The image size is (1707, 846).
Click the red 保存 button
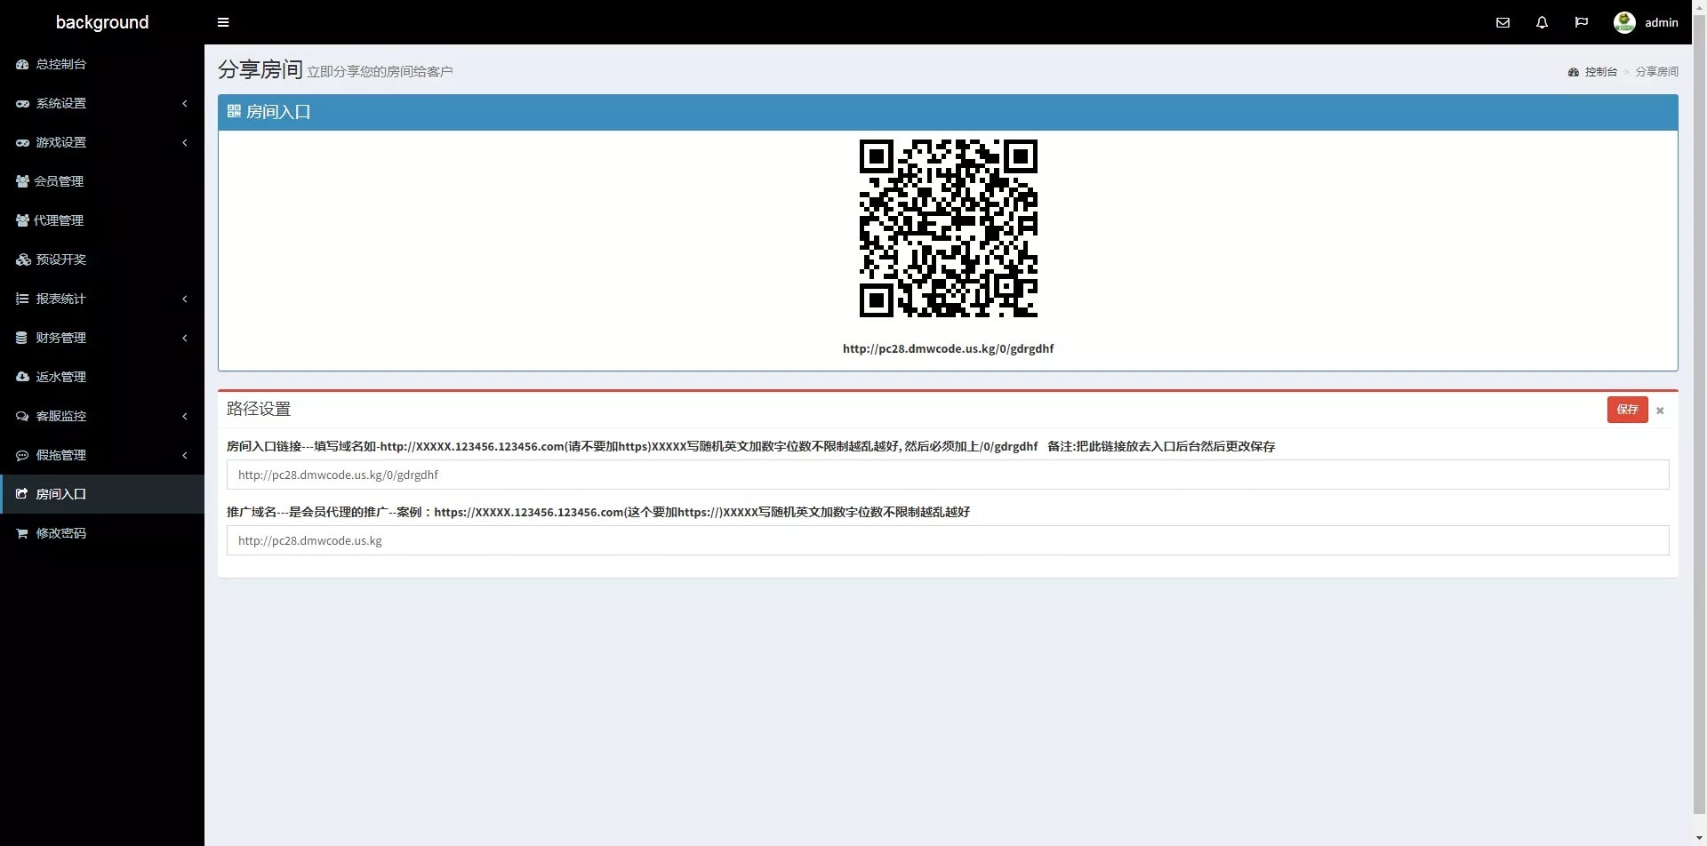(x=1627, y=410)
